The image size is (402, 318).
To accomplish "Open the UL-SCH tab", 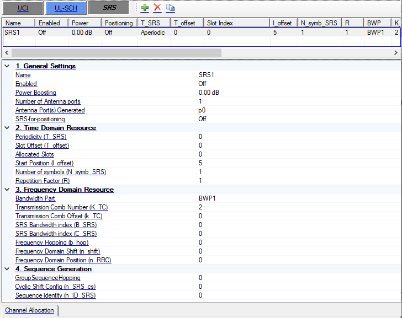I will tap(66, 8).
